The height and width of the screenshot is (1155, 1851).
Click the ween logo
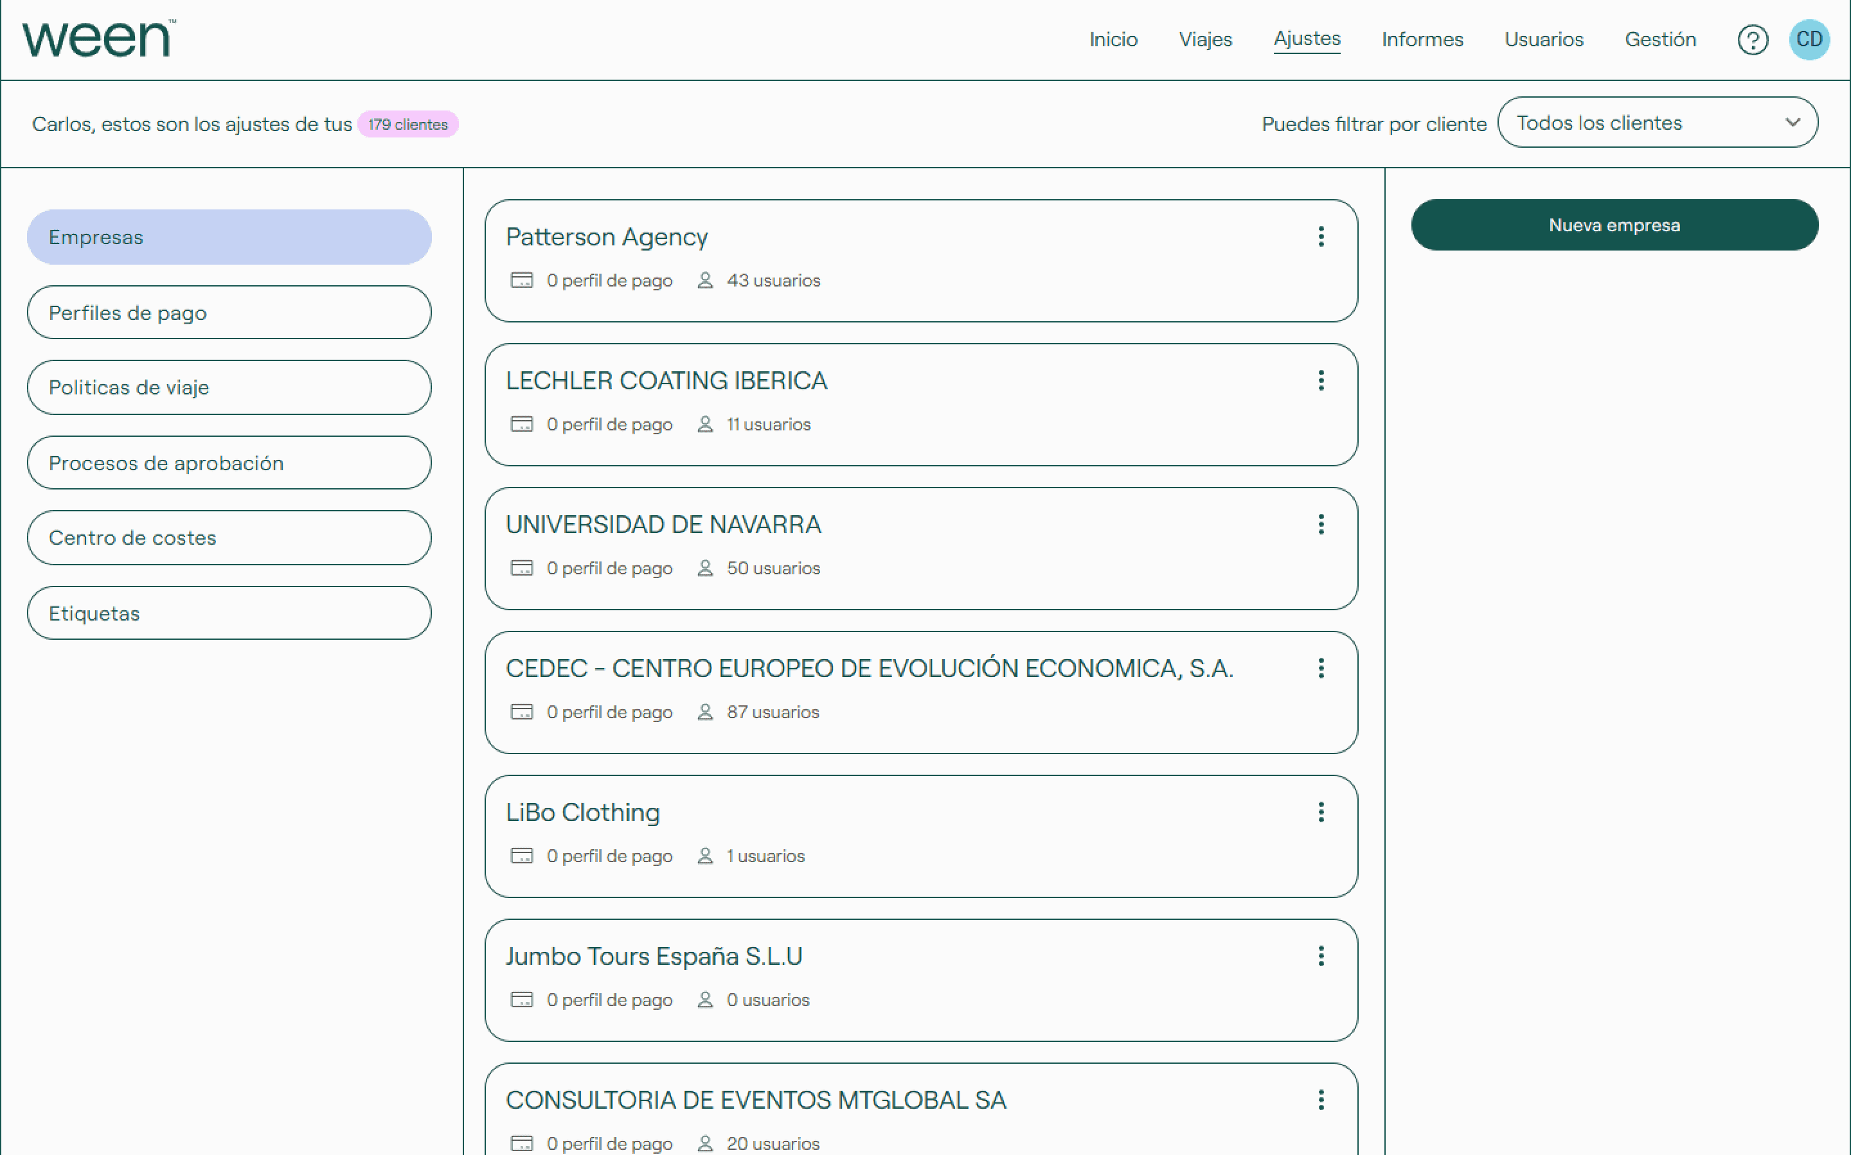tap(98, 38)
